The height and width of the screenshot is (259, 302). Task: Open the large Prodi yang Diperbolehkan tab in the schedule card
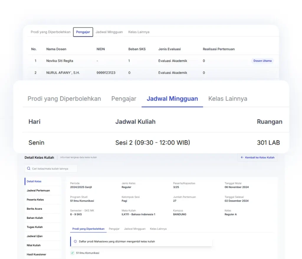click(64, 99)
